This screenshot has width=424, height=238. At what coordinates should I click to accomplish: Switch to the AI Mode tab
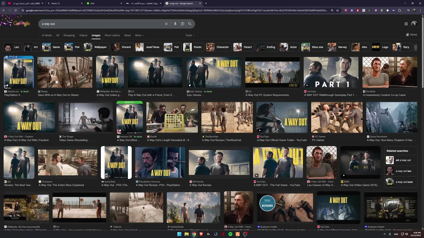[x=47, y=35]
